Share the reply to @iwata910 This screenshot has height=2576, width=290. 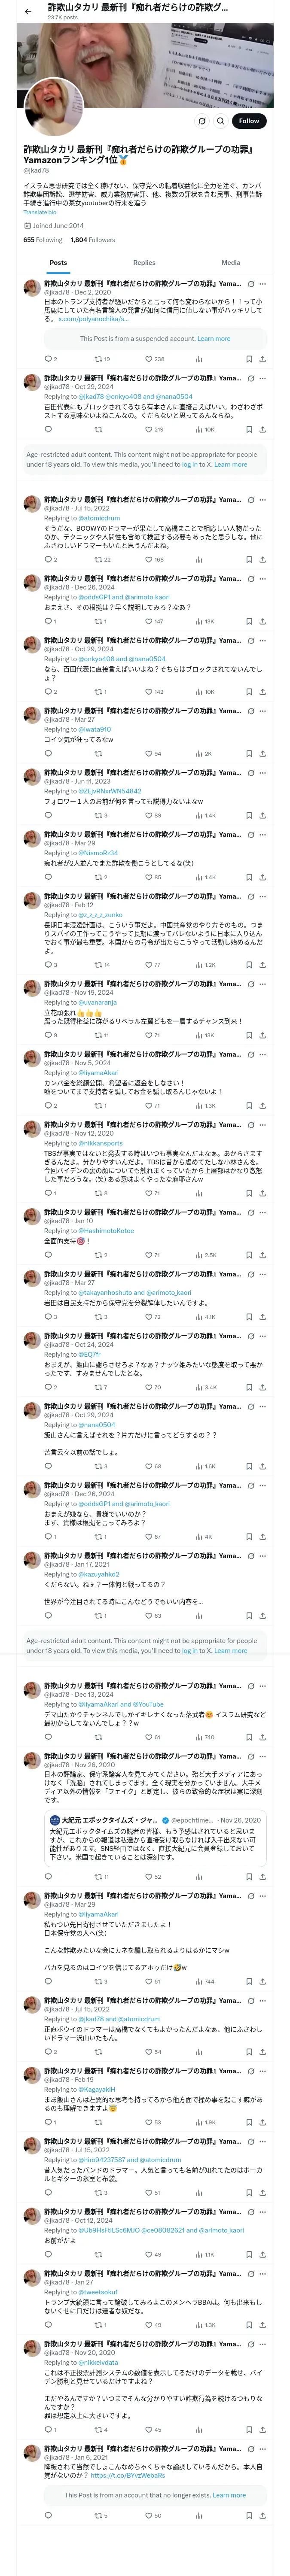point(262,754)
